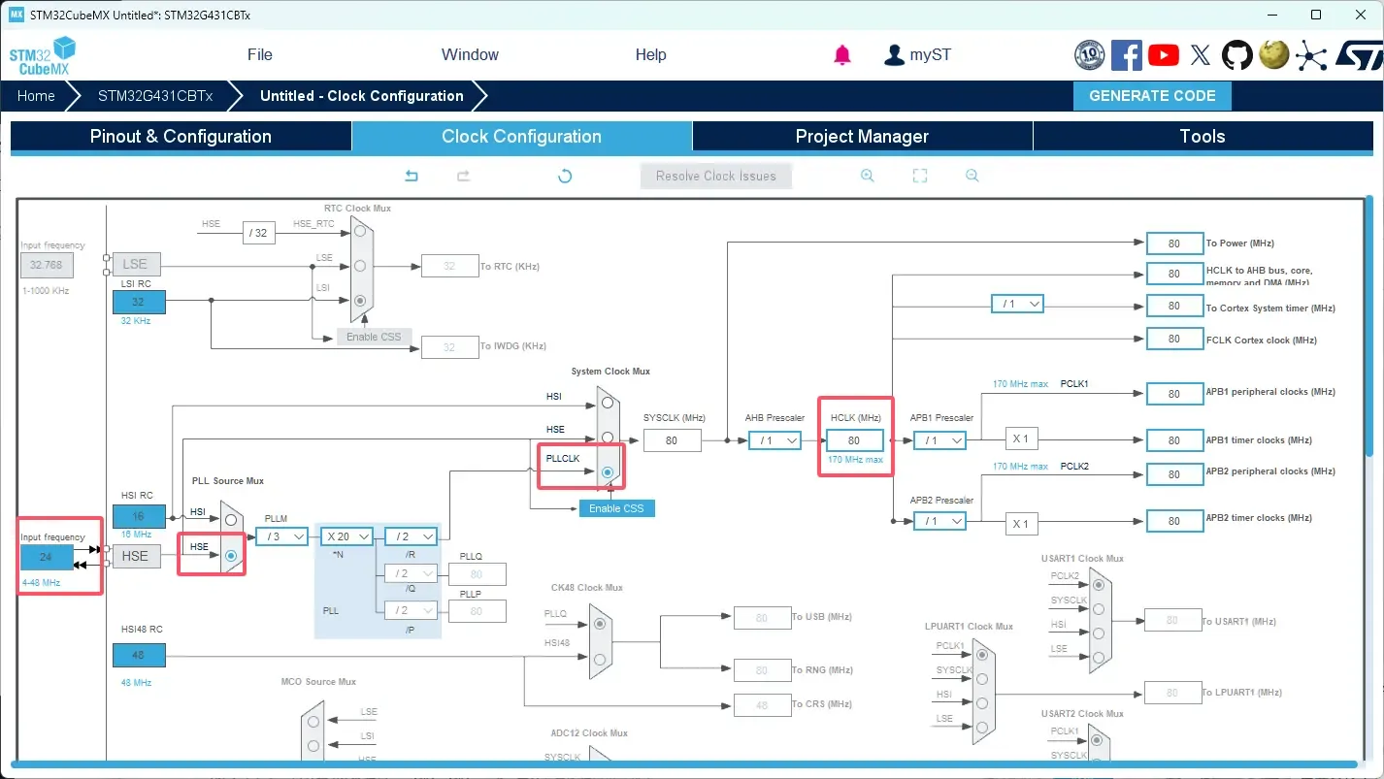
Task: Open the File menu
Action: click(259, 55)
